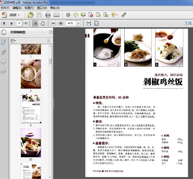Viewport: 193px width, 179px height.
Task: Open thumbnail options dropdown menu
Action: tap(13, 41)
